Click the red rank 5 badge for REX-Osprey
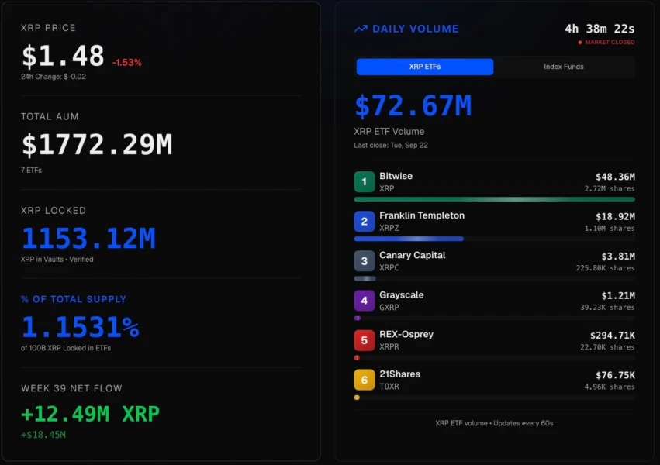The image size is (660, 465). pos(364,340)
